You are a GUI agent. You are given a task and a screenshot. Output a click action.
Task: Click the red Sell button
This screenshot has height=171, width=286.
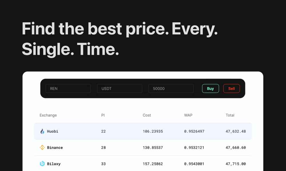point(231,89)
